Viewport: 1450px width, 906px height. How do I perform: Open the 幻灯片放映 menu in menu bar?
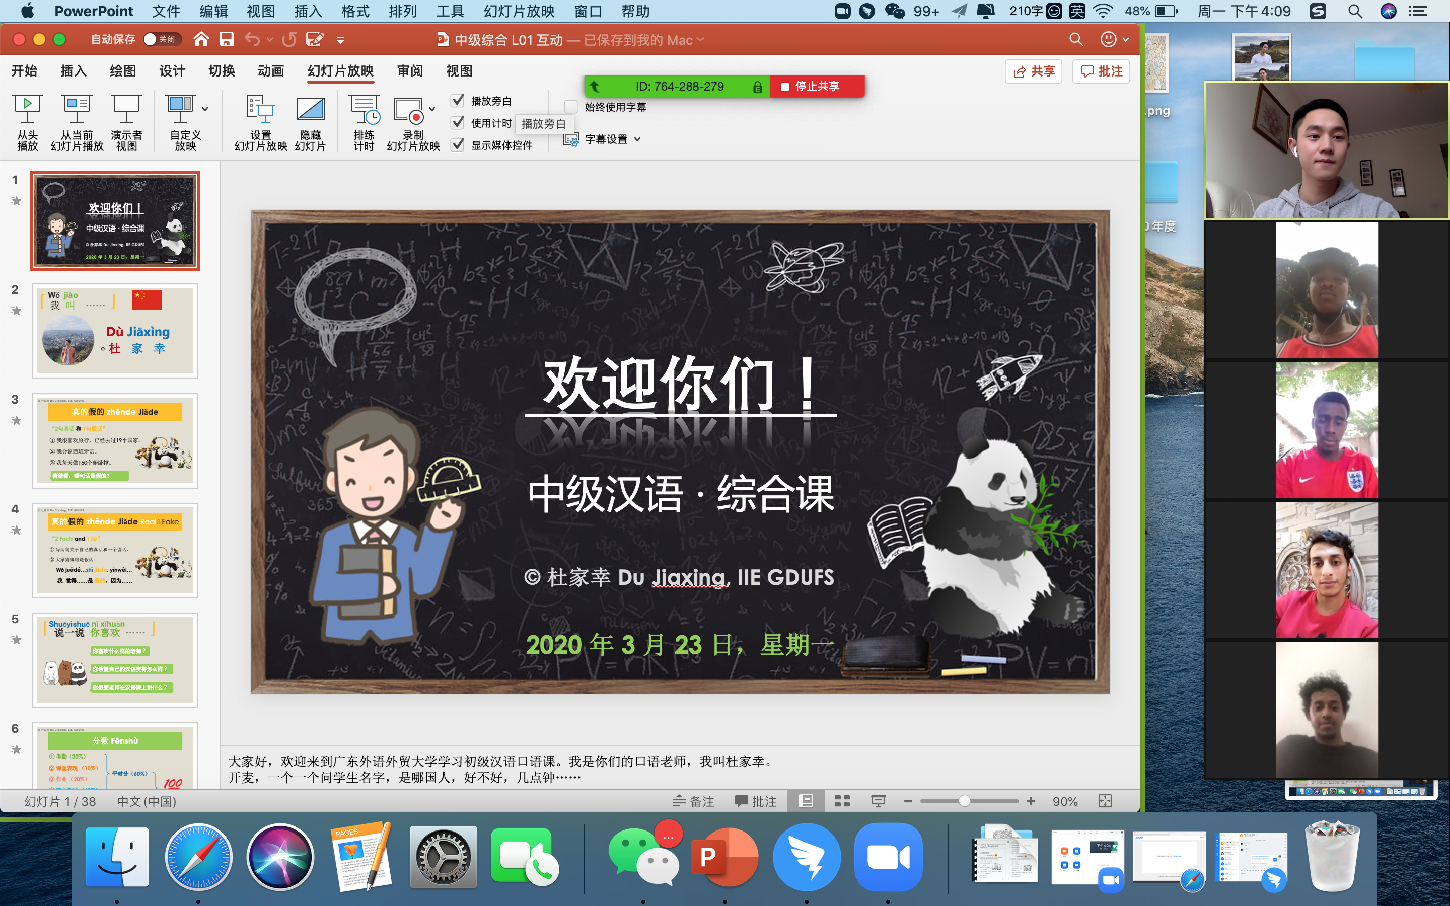[x=519, y=11]
